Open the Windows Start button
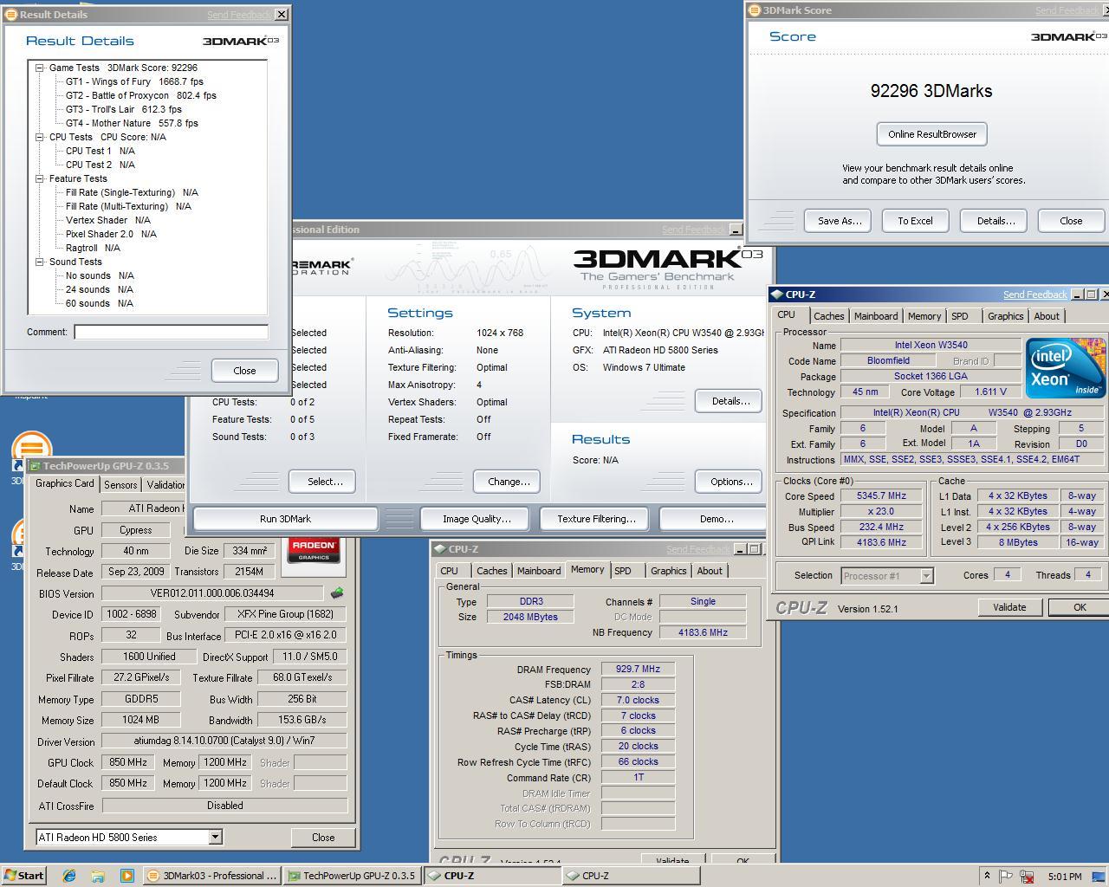 click(x=23, y=876)
